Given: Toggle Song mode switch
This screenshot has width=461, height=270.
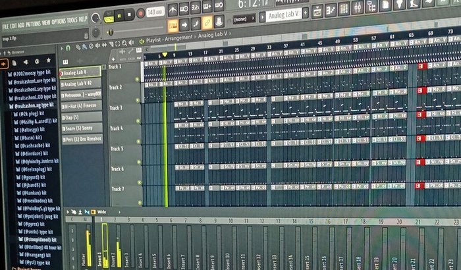Looking at the screenshot, I should click(x=109, y=16).
